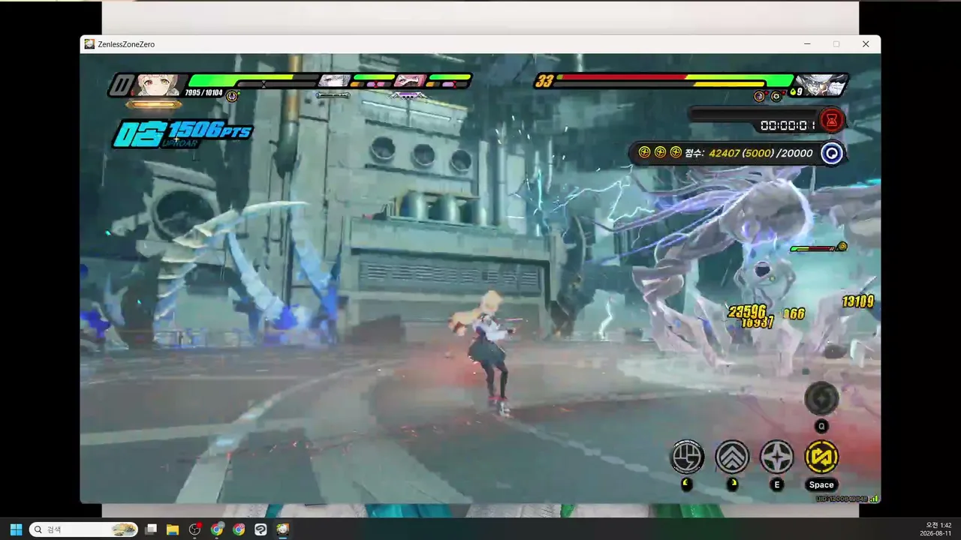The image size is (961, 540).
Task: Click the red hourglass timer icon
Action: click(x=832, y=120)
